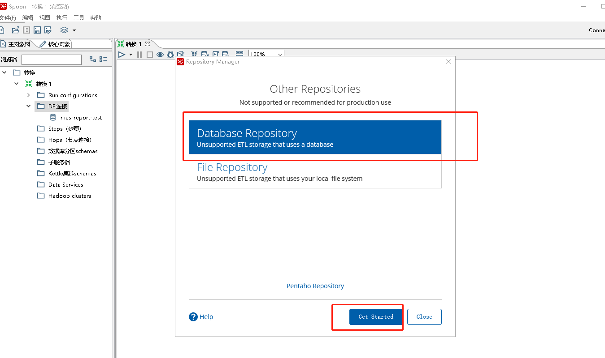Image resolution: width=605 pixels, height=358 pixels.
Task: Choose the Database Repository option
Action: [x=315, y=137]
